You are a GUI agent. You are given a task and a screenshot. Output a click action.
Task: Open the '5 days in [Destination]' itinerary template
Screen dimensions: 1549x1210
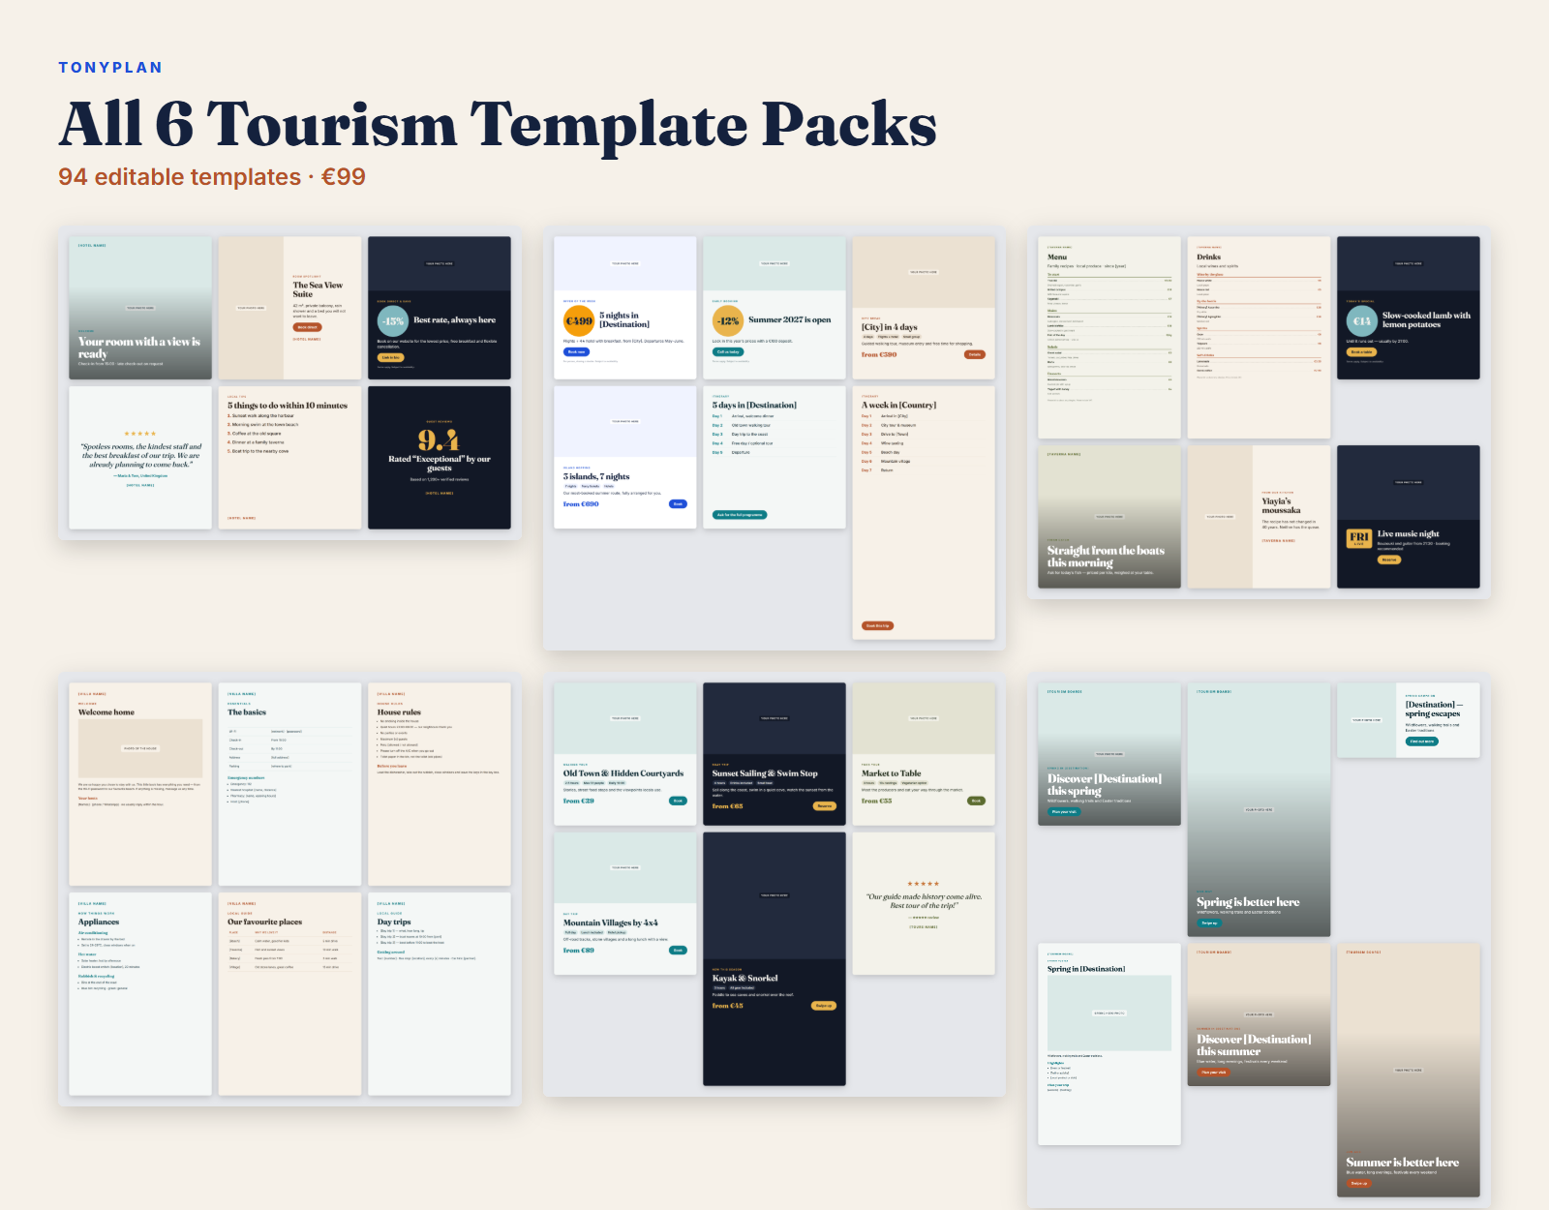(774, 458)
